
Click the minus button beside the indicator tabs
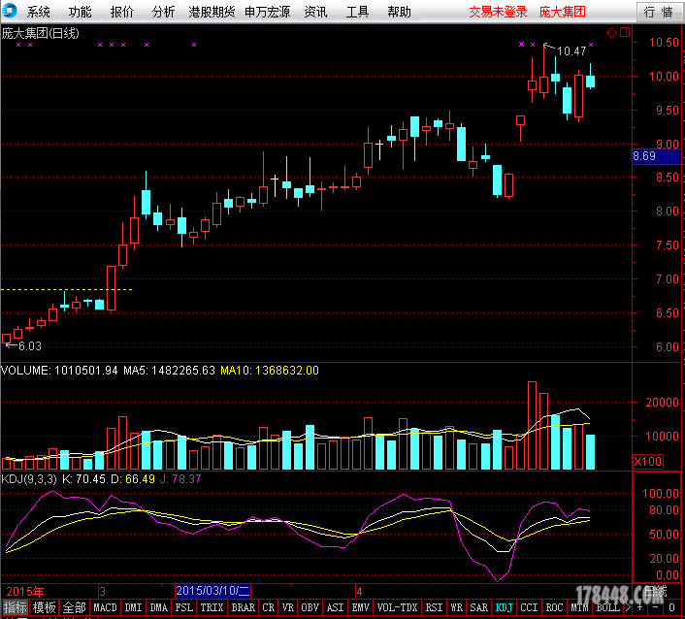coord(655,607)
